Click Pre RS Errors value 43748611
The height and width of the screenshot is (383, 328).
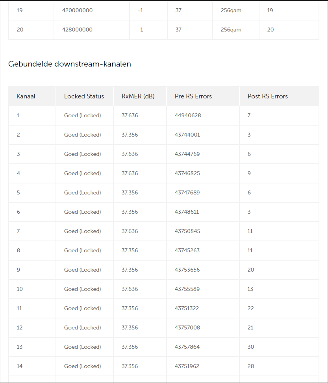click(x=187, y=212)
